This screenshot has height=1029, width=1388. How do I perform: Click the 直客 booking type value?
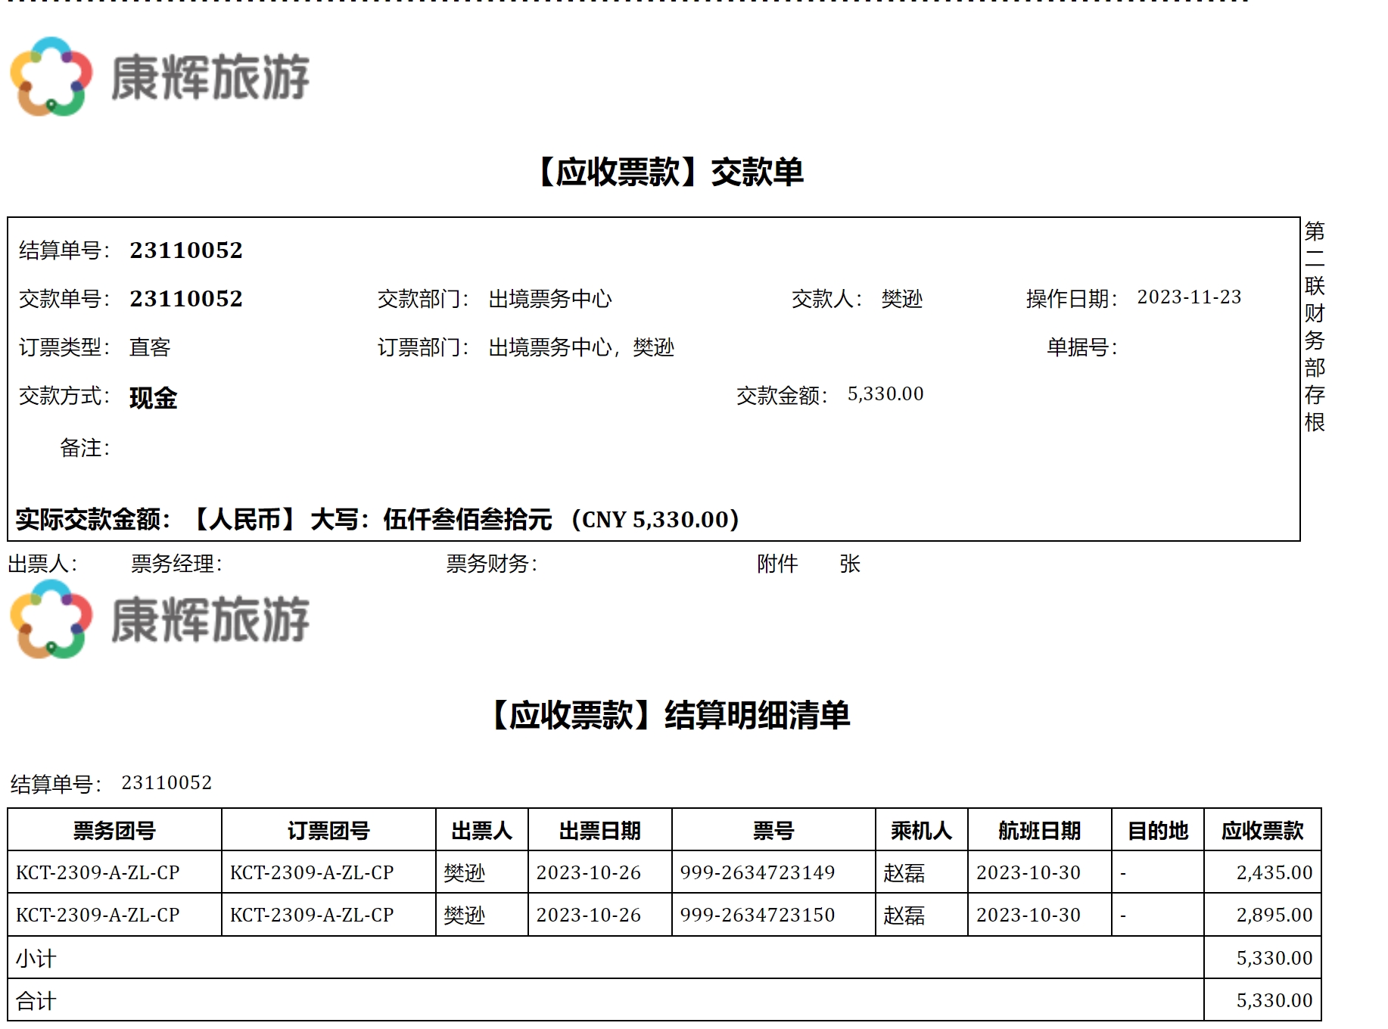click(150, 347)
